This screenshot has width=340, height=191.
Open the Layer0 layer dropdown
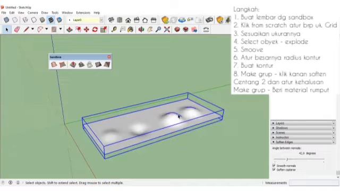click(x=101, y=20)
